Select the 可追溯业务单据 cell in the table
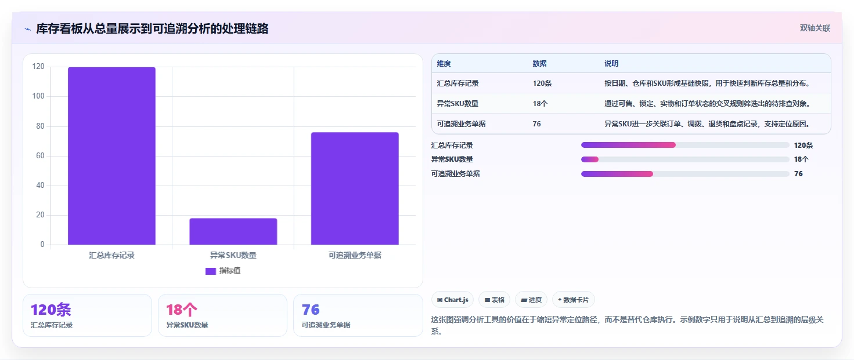Screen dimensions: 854x360 462,124
